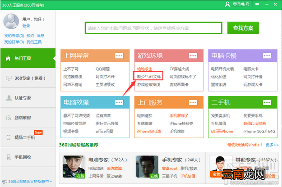Focus the problem search input field
The image size is (282, 187).
[153, 28]
